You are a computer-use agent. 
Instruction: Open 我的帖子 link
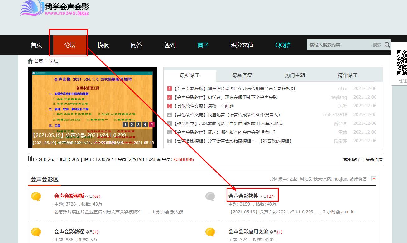point(352,159)
